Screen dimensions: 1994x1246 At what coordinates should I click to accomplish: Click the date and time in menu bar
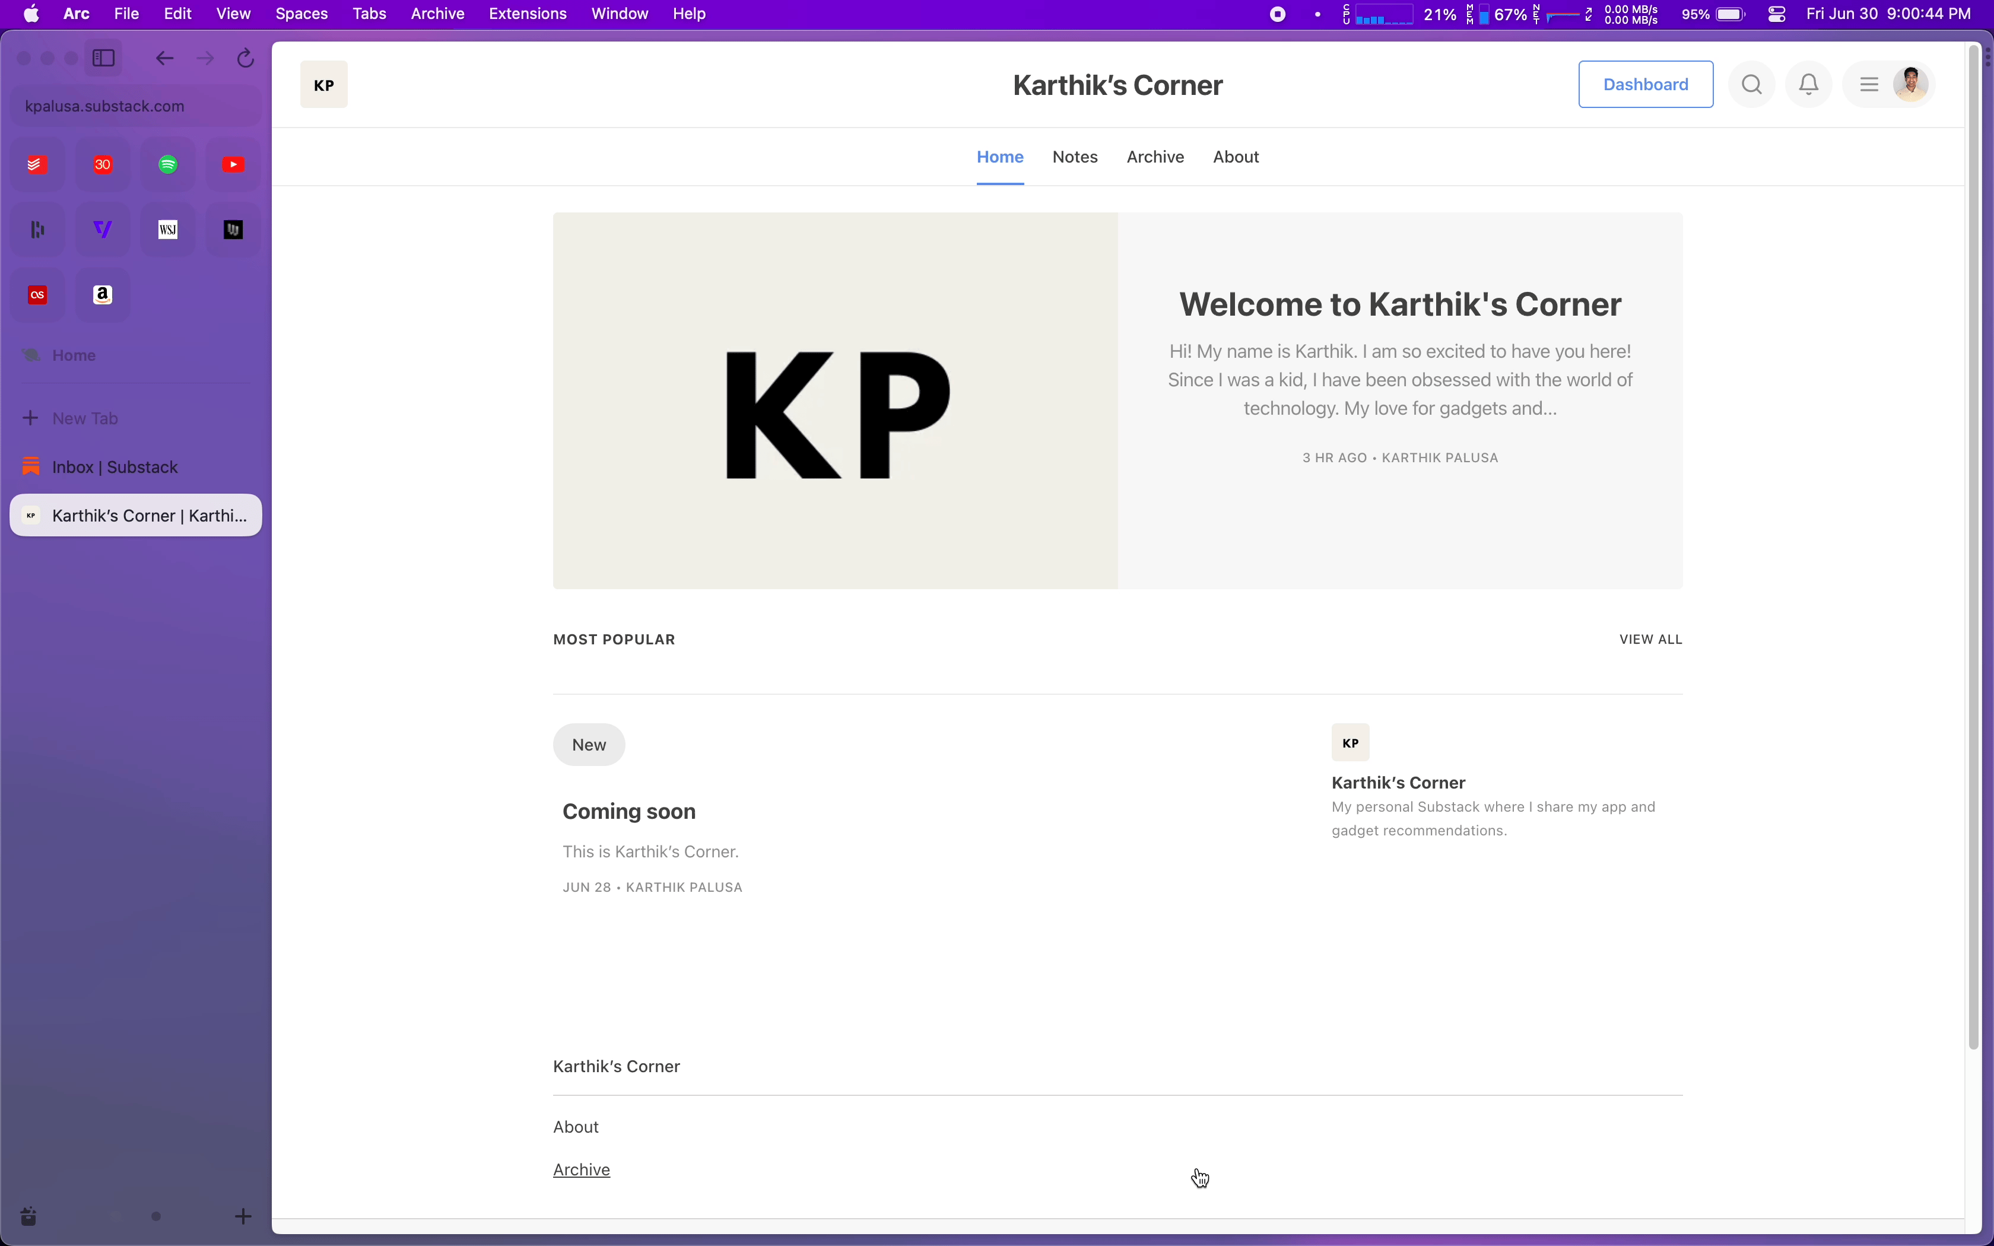[x=1890, y=14]
